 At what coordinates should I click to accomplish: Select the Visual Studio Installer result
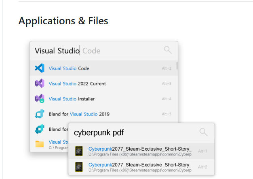click(103, 99)
